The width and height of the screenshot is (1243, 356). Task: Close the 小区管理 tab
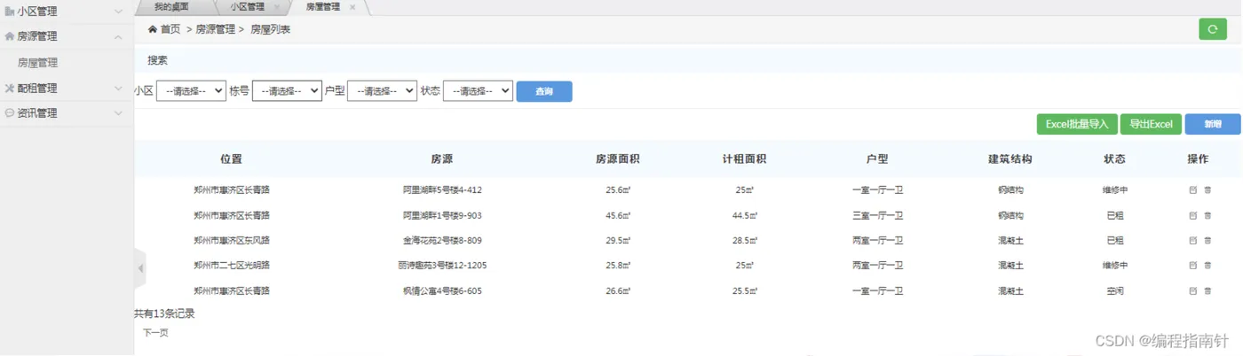277,7
